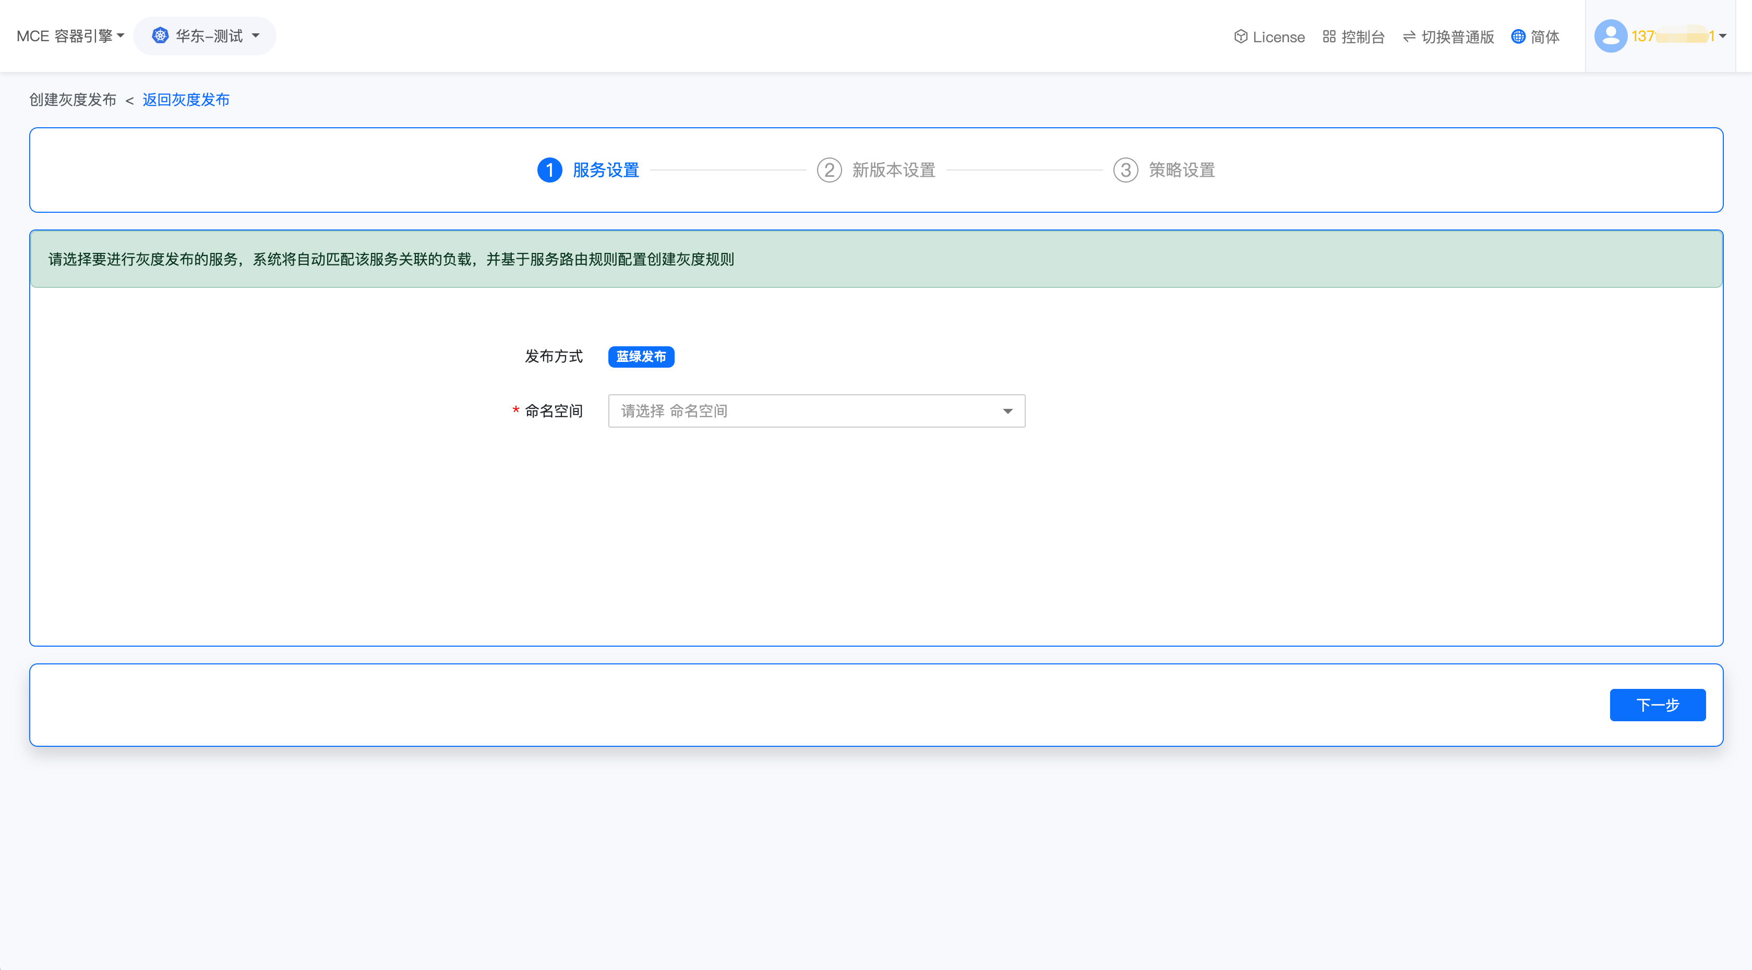Click the console (控制台) grid icon
Viewport: 1752px width, 970px height.
coord(1329,37)
